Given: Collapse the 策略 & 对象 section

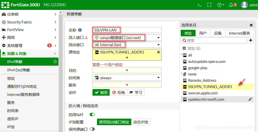Looking at the screenshot, I should [x=55, y=54].
